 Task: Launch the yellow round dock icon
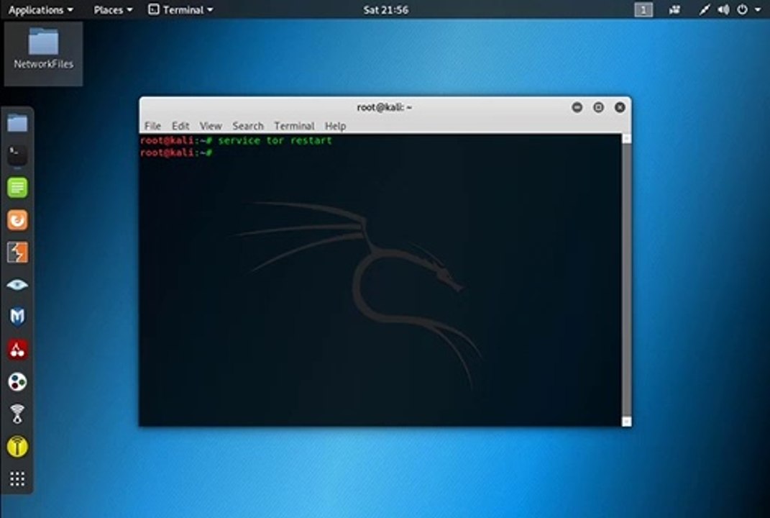click(x=17, y=447)
